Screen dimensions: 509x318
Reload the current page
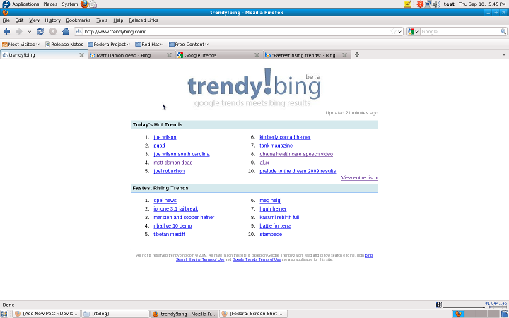[40, 32]
